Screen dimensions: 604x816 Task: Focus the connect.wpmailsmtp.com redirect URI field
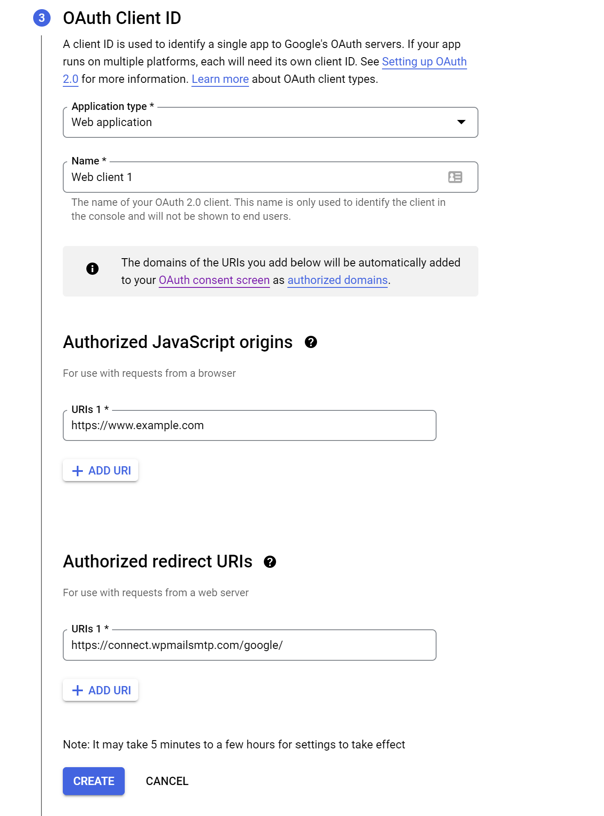pos(249,645)
